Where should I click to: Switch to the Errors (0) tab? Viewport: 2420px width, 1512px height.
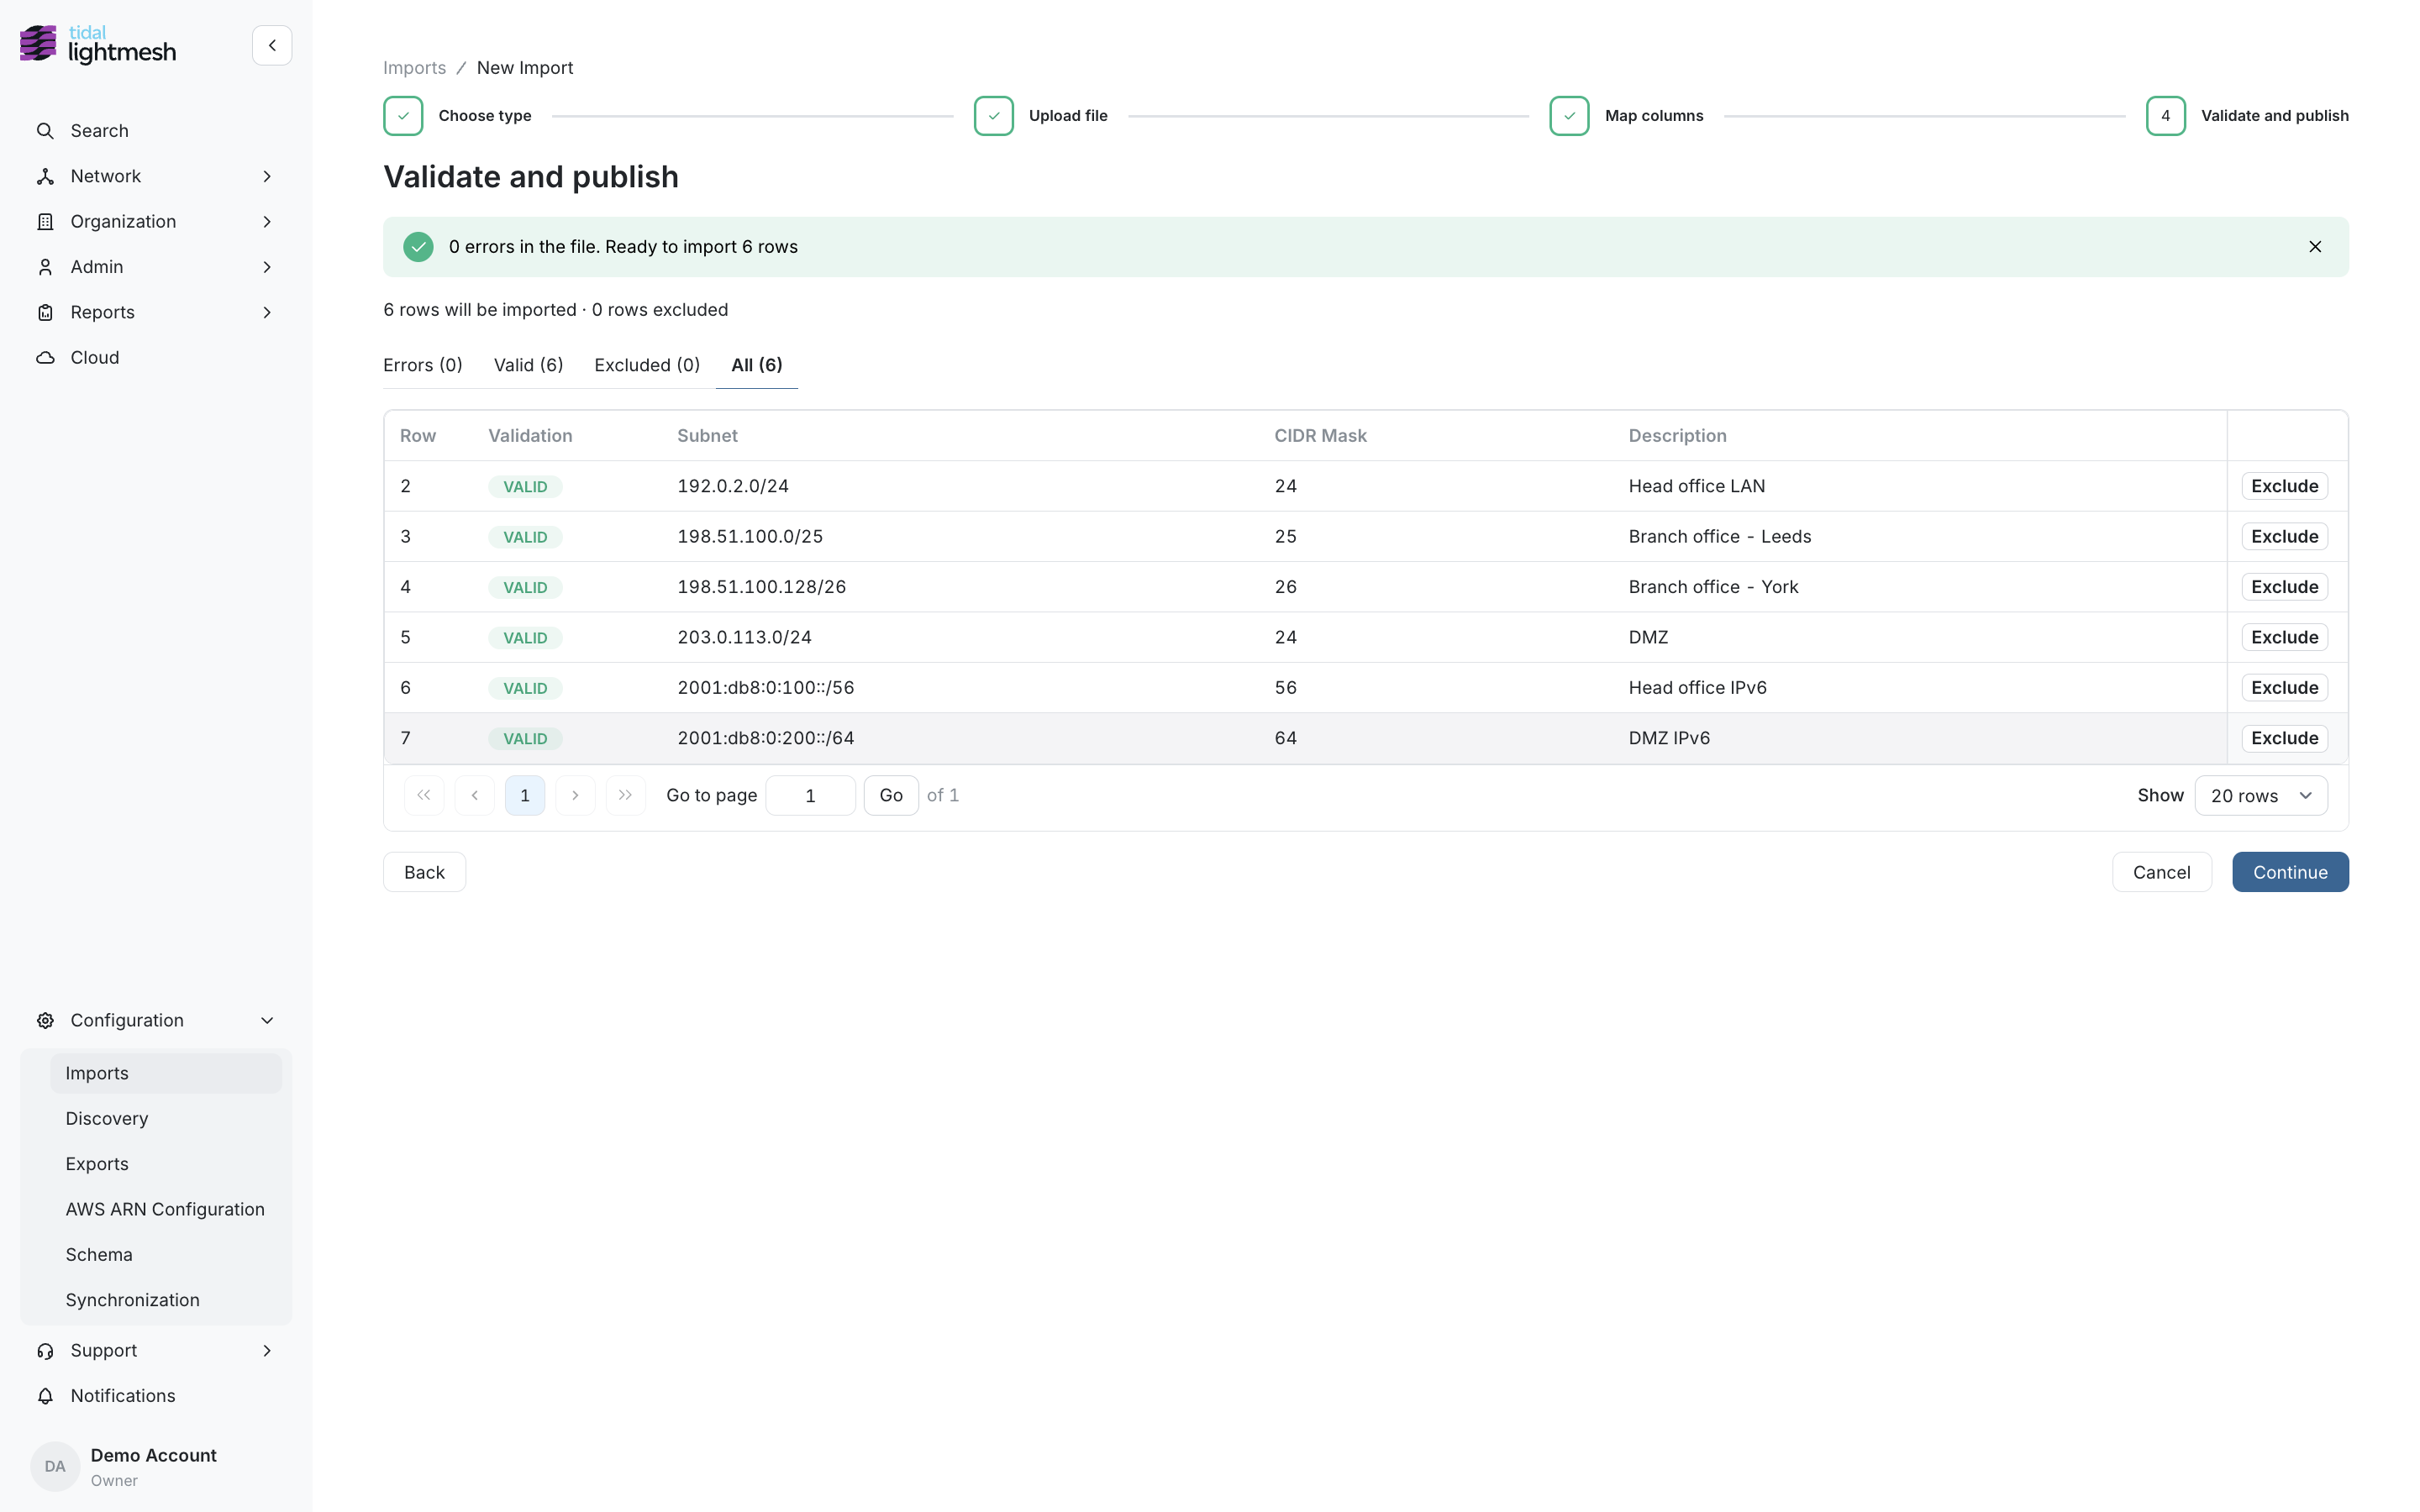[423, 365]
